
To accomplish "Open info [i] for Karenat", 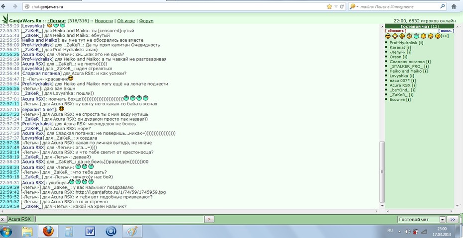I will (x=409, y=47).
